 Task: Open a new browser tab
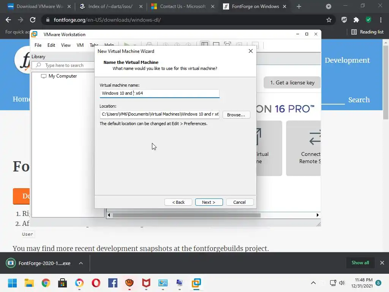[299, 6]
